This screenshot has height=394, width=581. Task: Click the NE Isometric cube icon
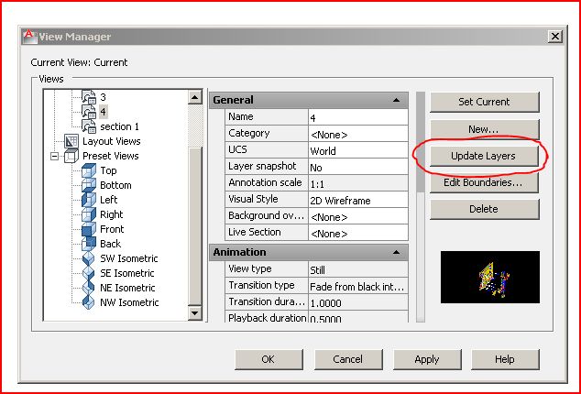click(x=89, y=288)
